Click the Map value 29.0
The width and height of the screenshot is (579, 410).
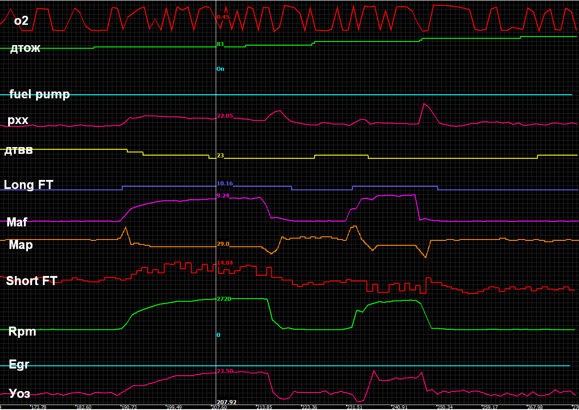(x=223, y=244)
